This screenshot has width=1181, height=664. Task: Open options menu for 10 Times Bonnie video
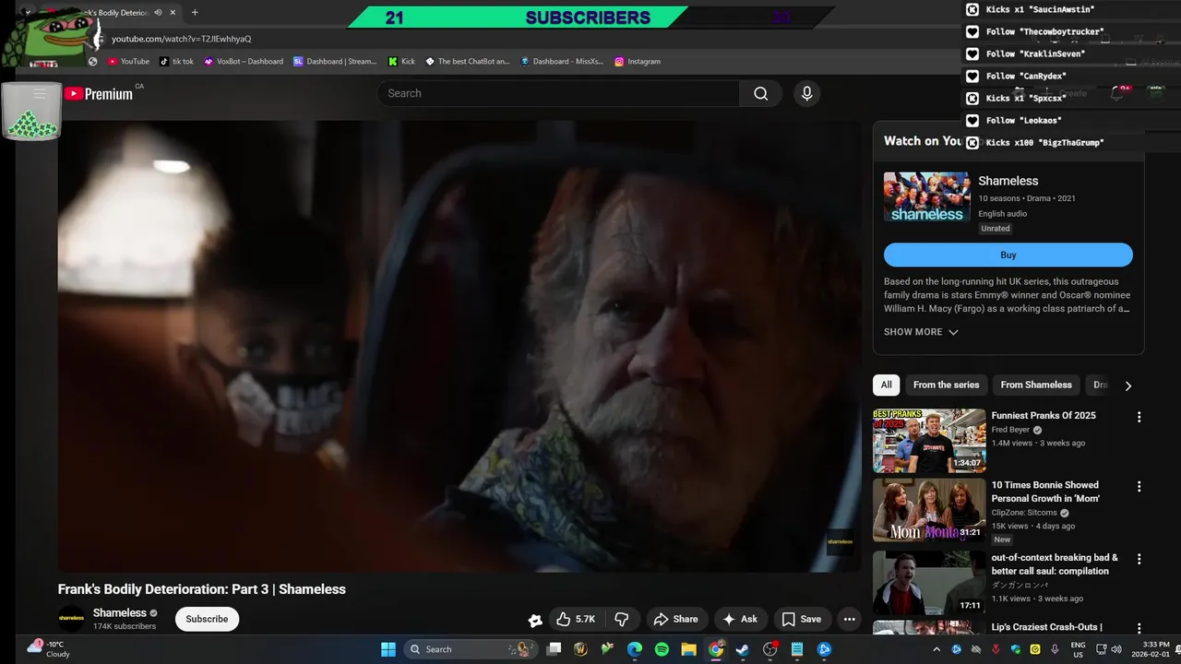[x=1139, y=486]
